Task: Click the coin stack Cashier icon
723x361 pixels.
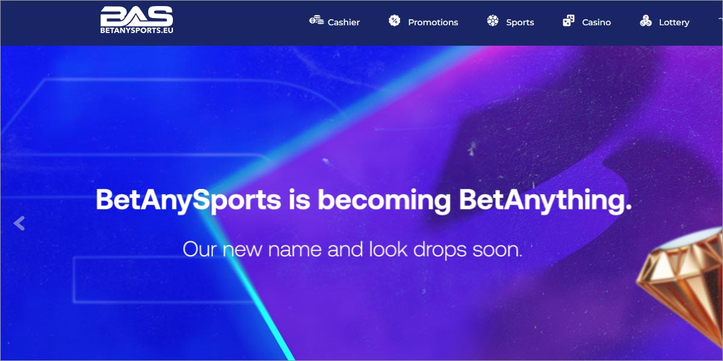Action: click(316, 20)
